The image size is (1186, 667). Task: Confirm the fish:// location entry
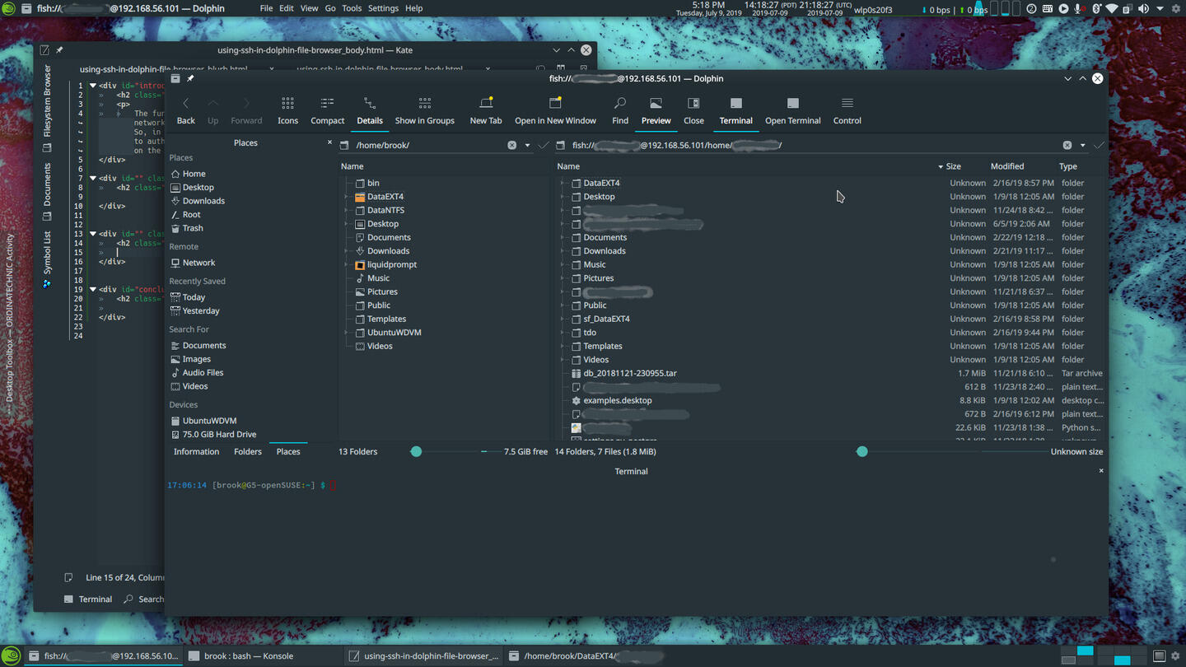point(1099,145)
